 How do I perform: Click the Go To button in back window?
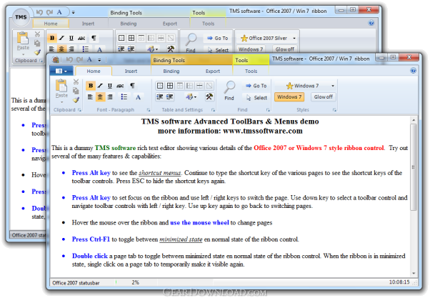(x=218, y=38)
